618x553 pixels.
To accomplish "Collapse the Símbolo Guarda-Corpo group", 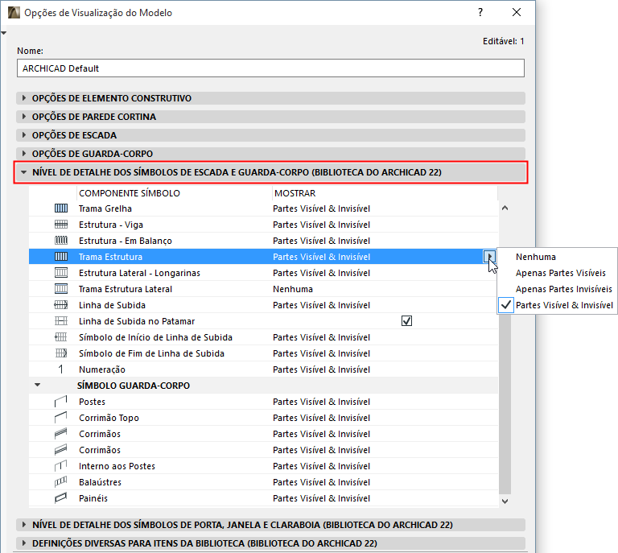I will (38, 385).
